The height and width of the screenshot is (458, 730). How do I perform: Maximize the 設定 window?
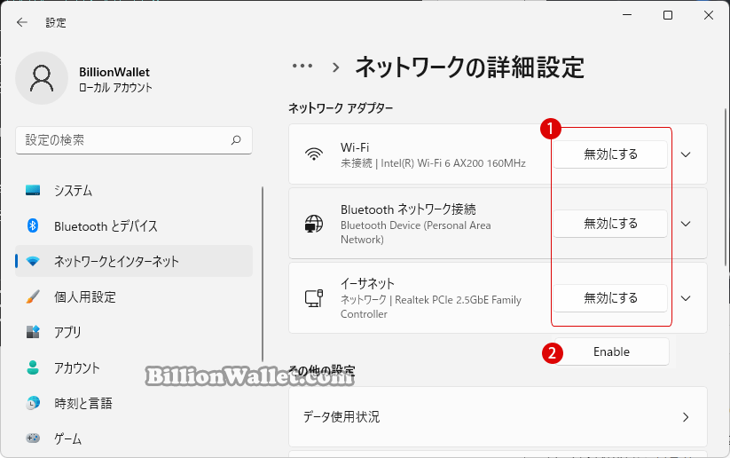(668, 15)
